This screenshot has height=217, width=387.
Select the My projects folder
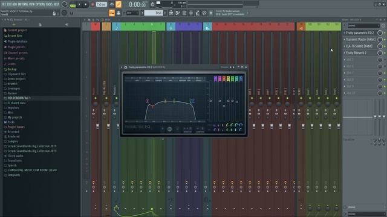pos(15,118)
